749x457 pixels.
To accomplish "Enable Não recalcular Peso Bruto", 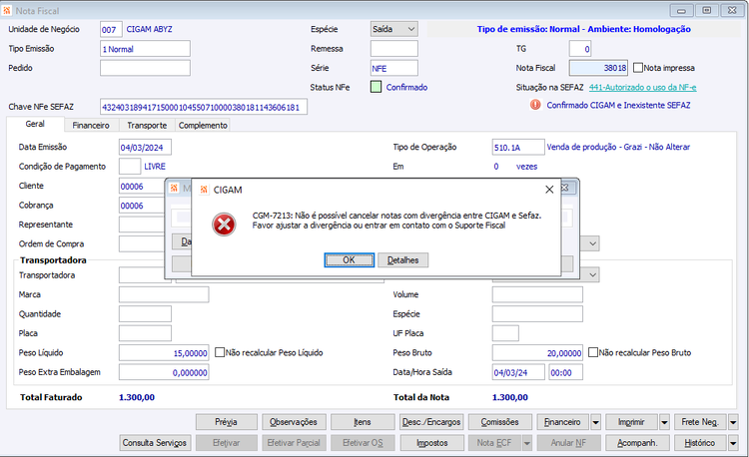I will [593, 352].
